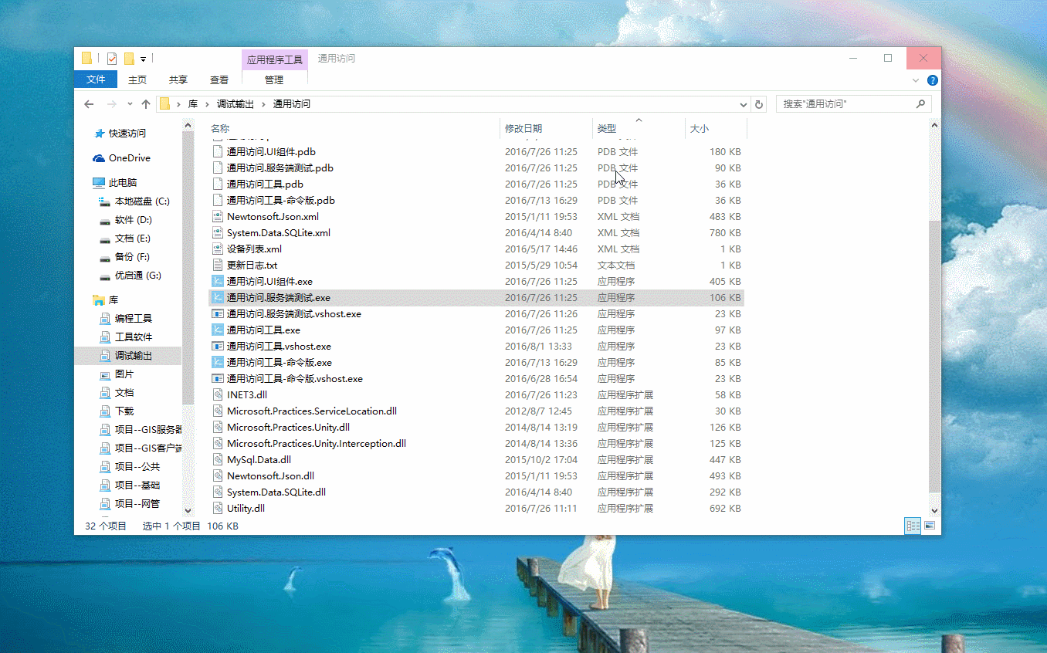
Task: Select the 软件 (D:) drive icon
Action: [x=105, y=220]
